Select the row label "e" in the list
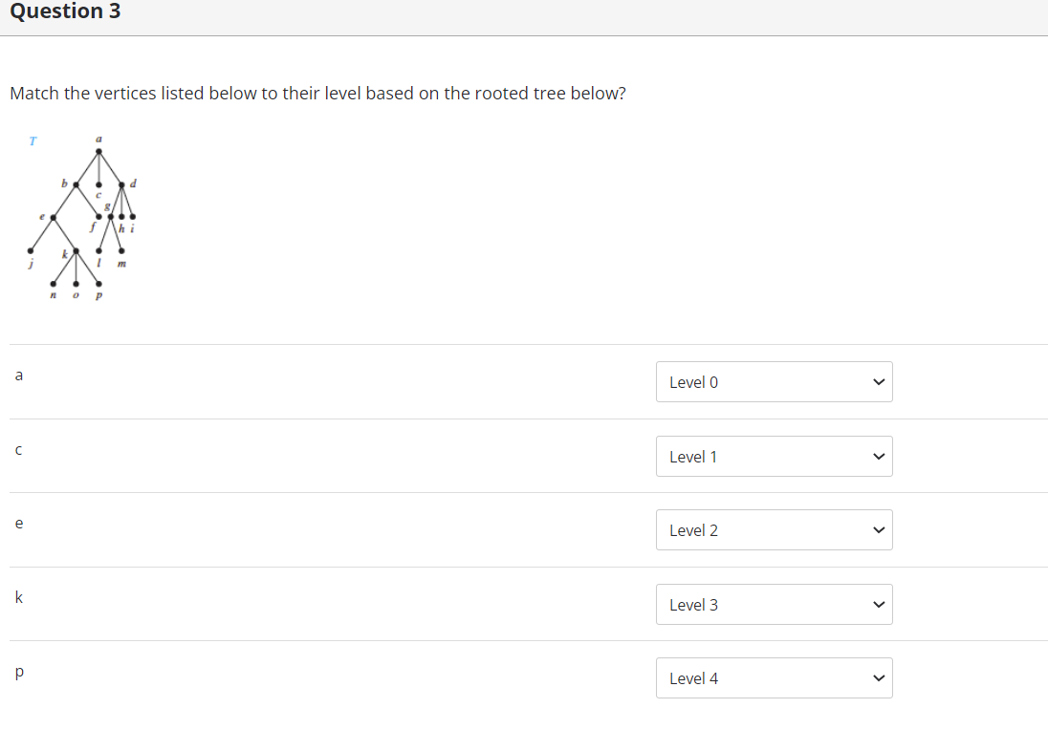 pyautogui.click(x=18, y=524)
